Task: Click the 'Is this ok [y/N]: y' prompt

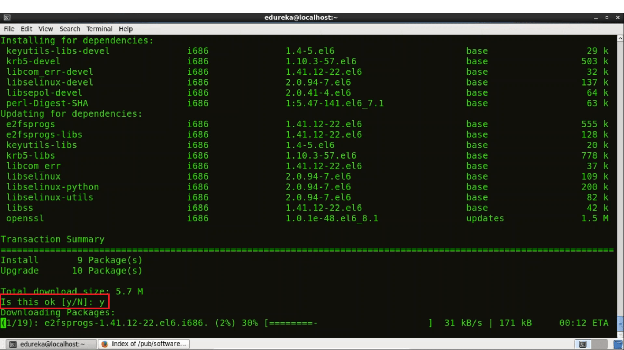Action: (53, 303)
